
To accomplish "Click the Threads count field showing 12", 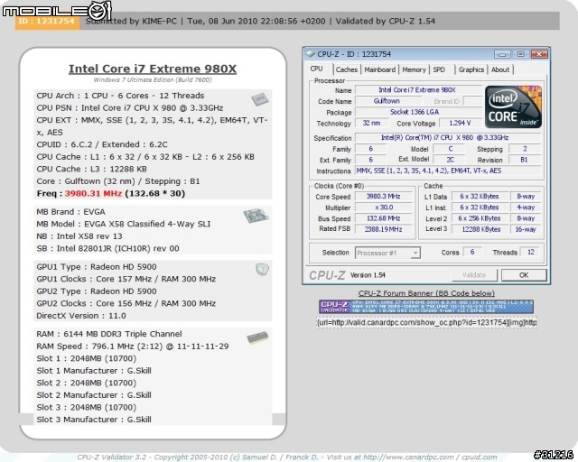I will [531, 252].
